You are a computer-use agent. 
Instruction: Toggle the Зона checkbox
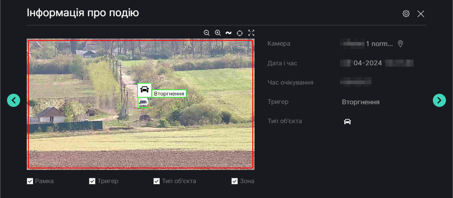[234, 181]
